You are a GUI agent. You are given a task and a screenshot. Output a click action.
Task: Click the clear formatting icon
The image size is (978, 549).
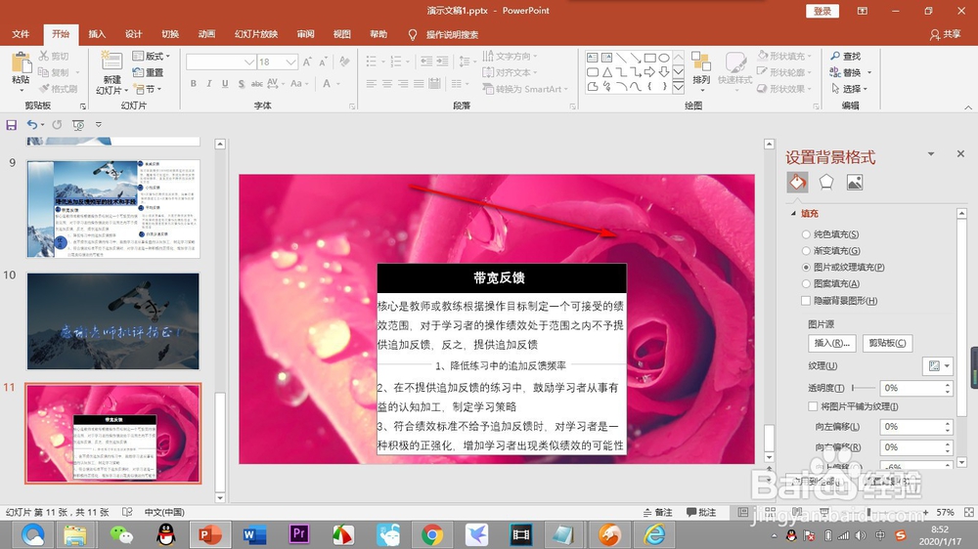[343, 62]
